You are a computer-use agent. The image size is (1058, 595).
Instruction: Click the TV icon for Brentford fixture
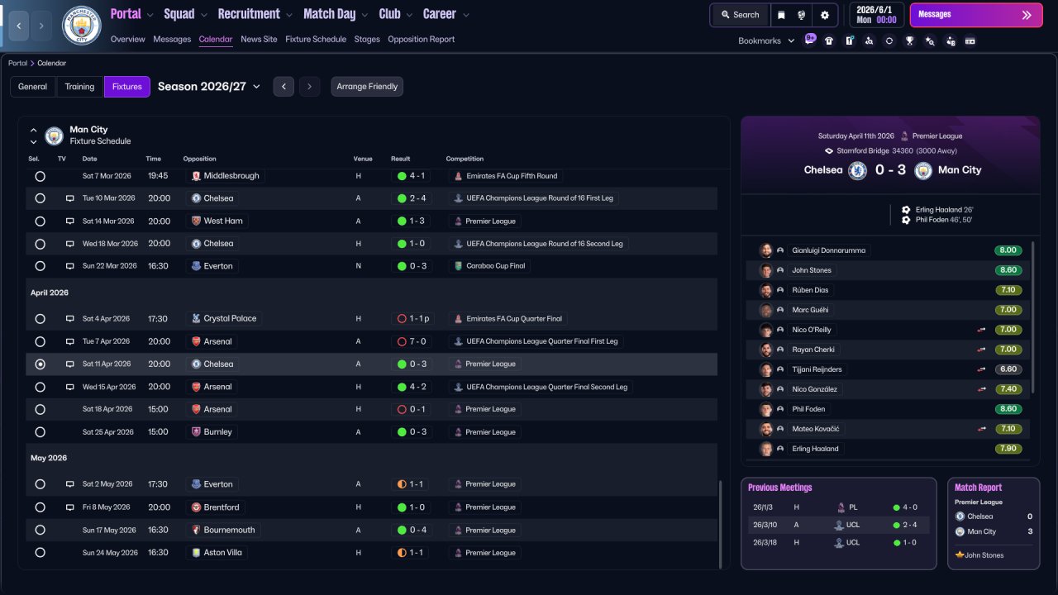click(x=70, y=507)
